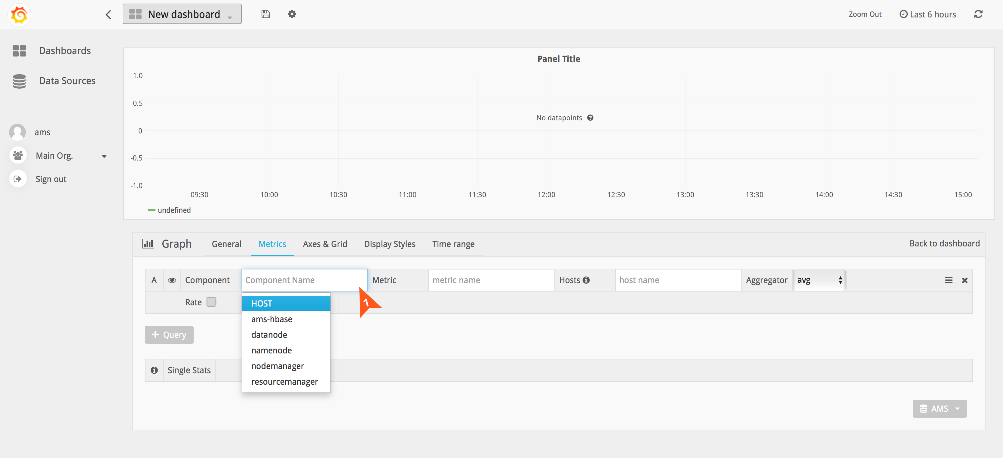The width and height of the screenshot is (1003, 458).
Task: Open dashboard settings gear icon
Action: tap(292, 14)
